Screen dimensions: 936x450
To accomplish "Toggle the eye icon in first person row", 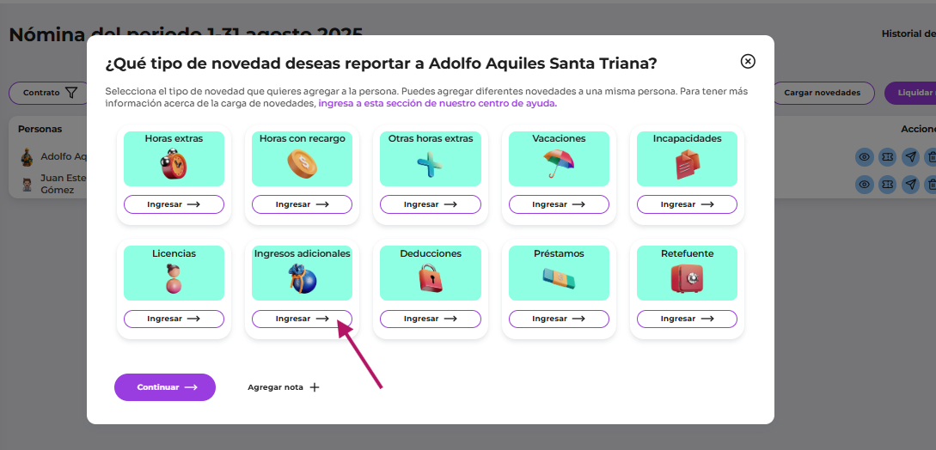I will (865, 157).
